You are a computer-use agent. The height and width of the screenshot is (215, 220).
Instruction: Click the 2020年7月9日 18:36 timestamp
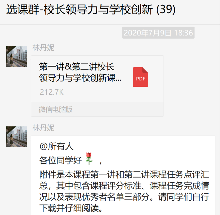[x=158, y=33]
